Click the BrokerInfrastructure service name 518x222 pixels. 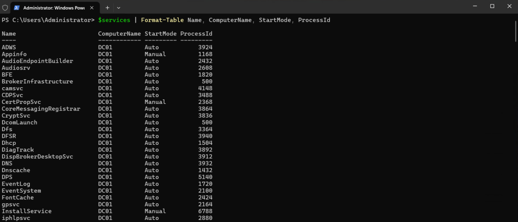(37, 82)
